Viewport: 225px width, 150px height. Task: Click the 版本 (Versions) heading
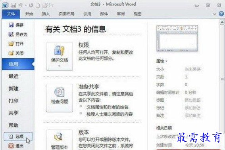coord(84,133)
